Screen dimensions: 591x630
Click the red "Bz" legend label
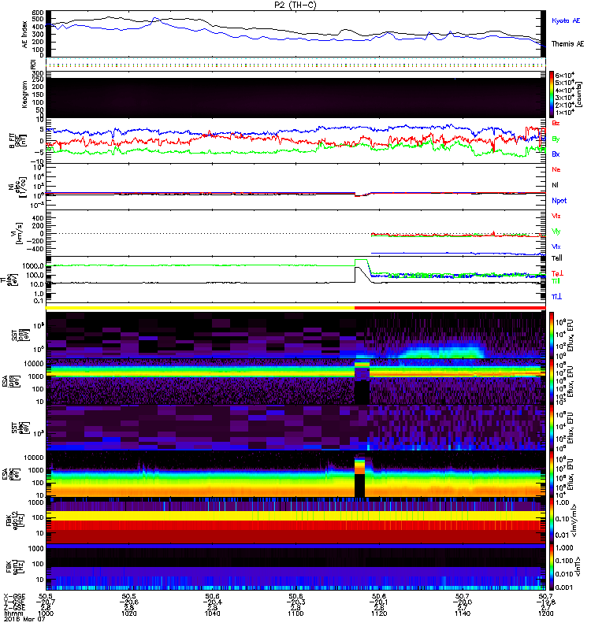556,123
